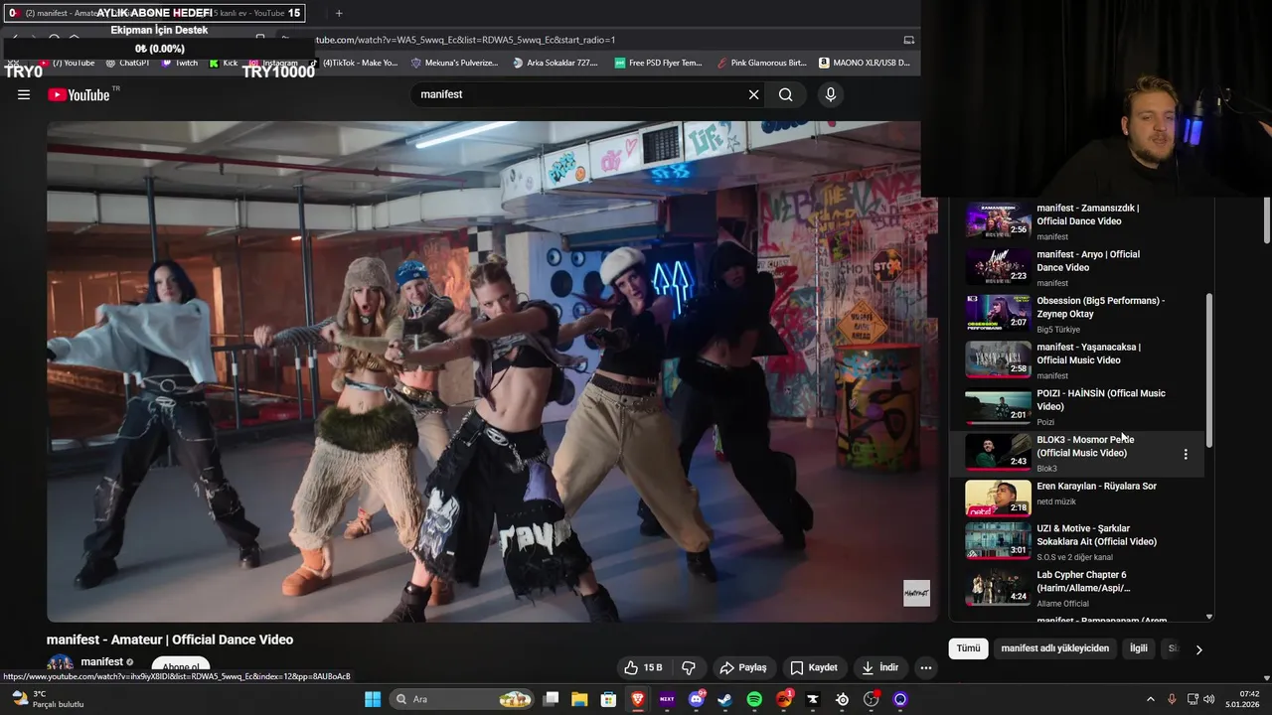Click the page vertical scrollbar at right edge

1267,220
